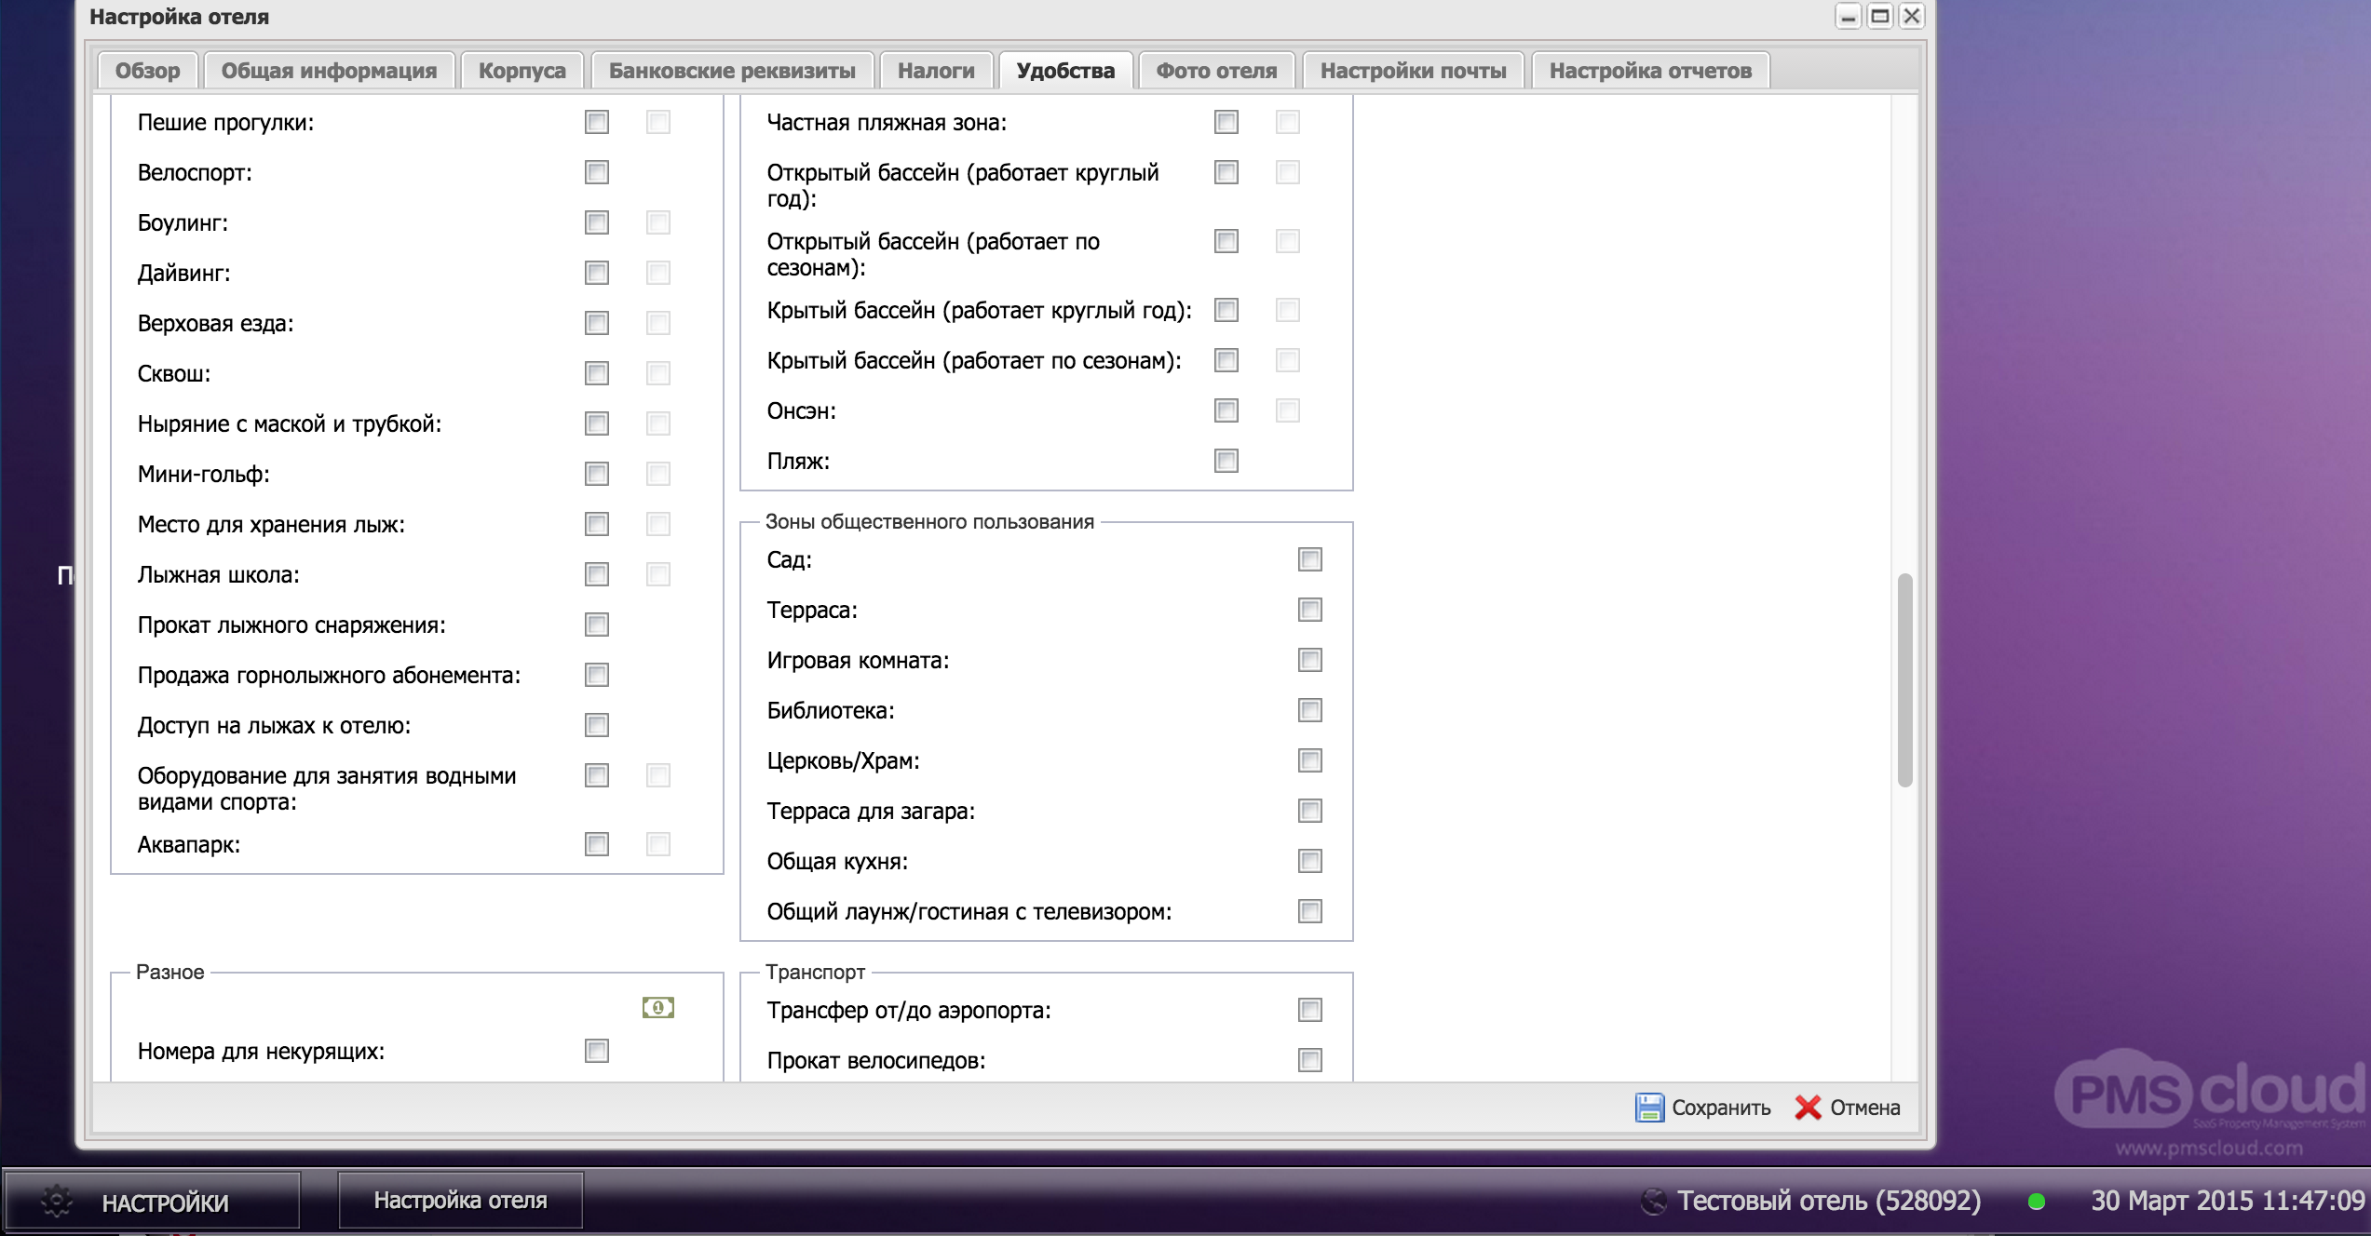Check the Номера для некурящих option
The image size is (2371, 1236).
pos(596,1051)
